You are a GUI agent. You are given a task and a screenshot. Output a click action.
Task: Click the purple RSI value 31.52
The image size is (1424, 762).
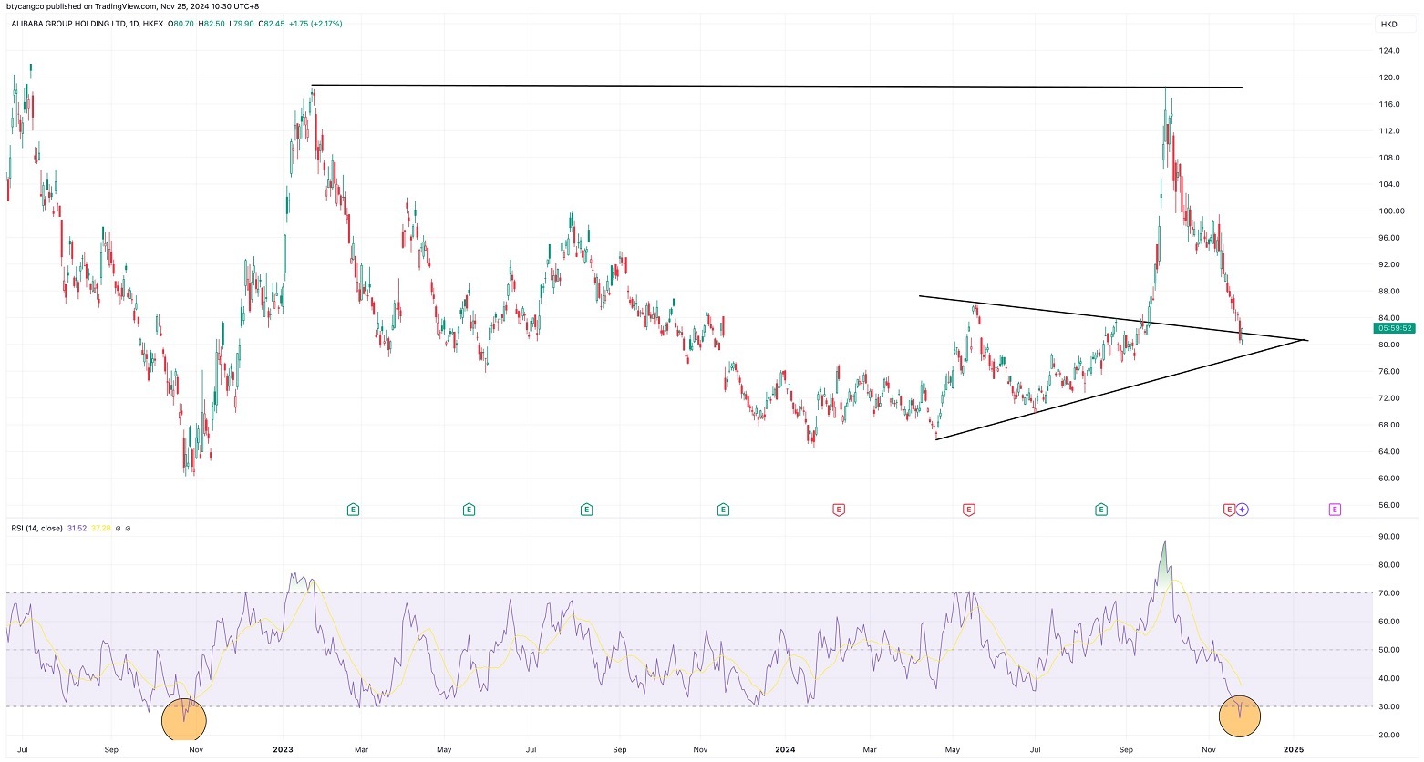(77, 528)
